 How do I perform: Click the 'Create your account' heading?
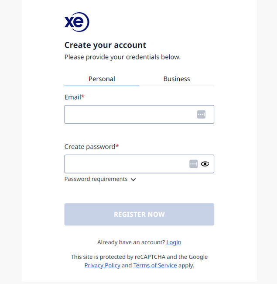click(x=105, y=45)
